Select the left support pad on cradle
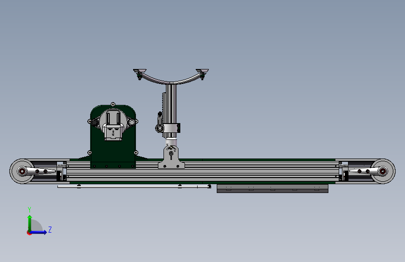Image resolution: width=405 pixels, height=262 pixels. 140,71
